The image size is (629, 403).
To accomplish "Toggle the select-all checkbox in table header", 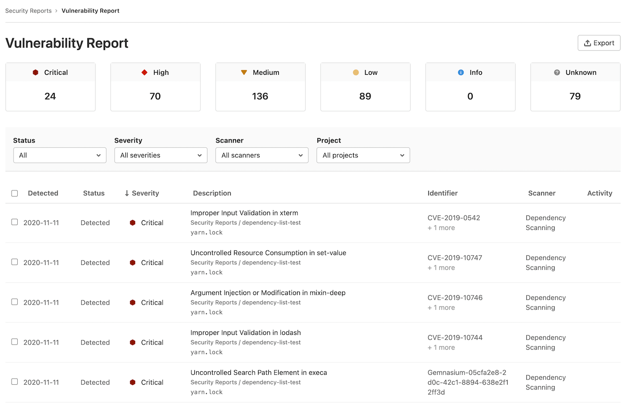I will [14, 193].
